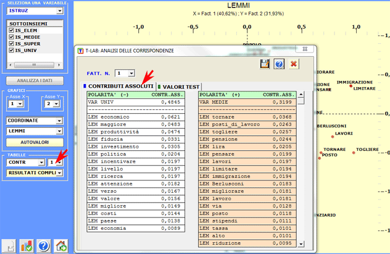390x254 pixels.
Task: Select the LEM economico row
Action: pyautogui.click(x=136, y=117)
